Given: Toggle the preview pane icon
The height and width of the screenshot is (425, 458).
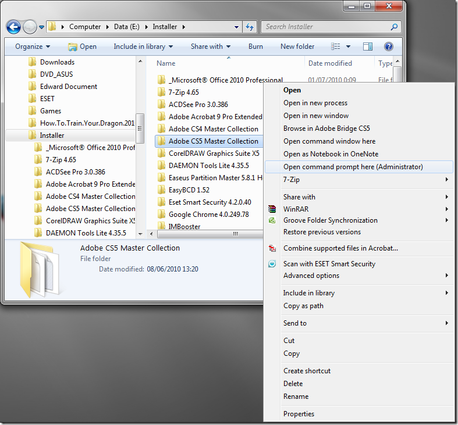Looking at the screenshot, I should coord(368,47).
